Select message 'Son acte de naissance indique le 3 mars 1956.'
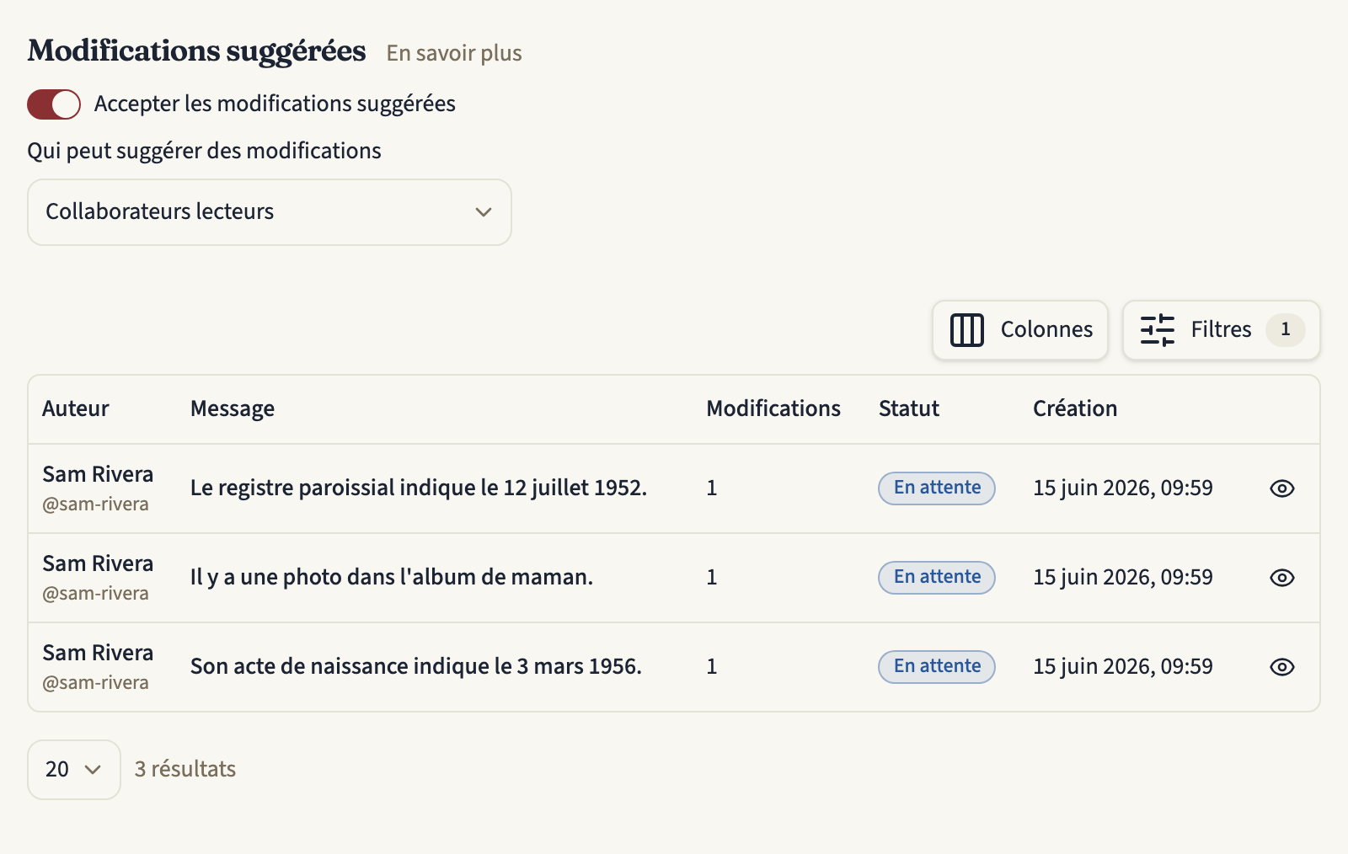The image size is (1348, 854). click(x=416, y=667)
